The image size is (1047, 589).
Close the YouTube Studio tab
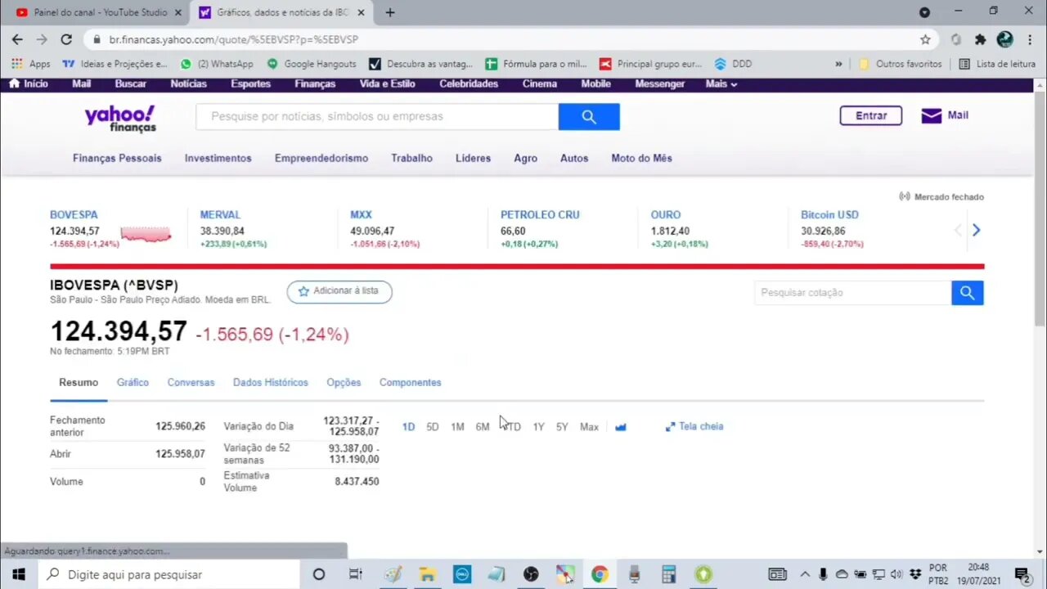point(177,12)
